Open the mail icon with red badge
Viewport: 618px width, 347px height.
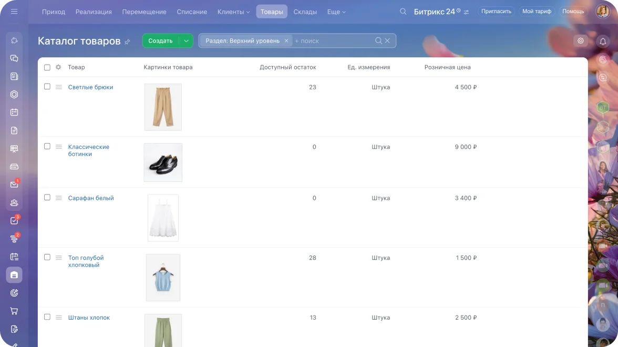coord(14,184)
